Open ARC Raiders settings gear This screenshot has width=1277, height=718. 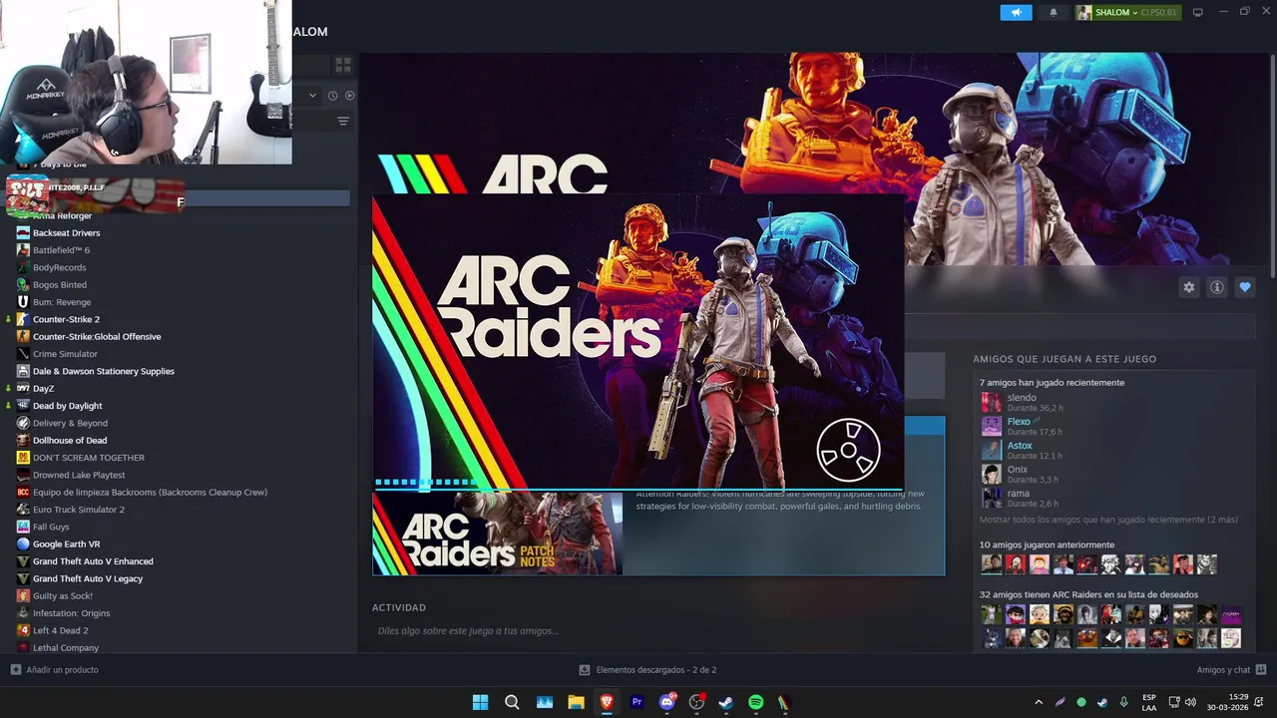pos(1188,287)
